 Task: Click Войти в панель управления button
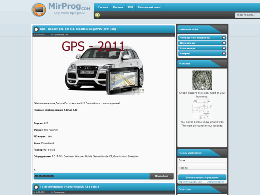[x=202, y=177]
